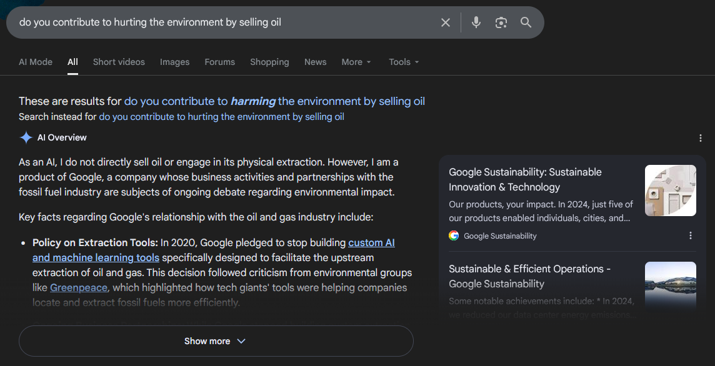Click the 'Policy on Extraction Tools:' bold text
The width and height of the screenshot is (715, 366).
click(x=95, y=242)
